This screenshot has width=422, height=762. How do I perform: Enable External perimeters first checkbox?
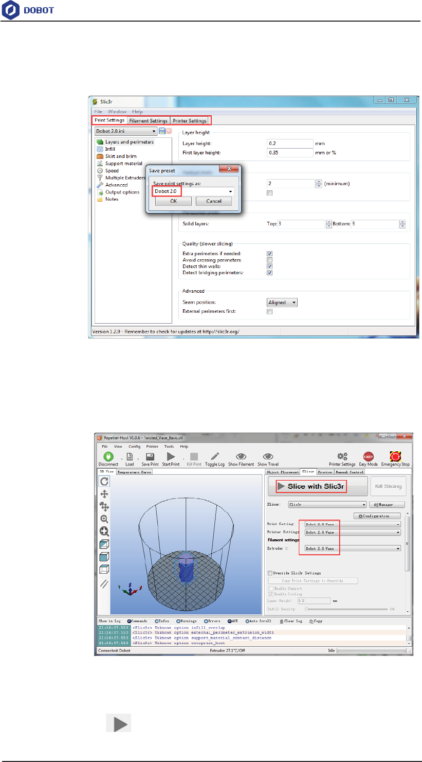[x=269, y=312]
